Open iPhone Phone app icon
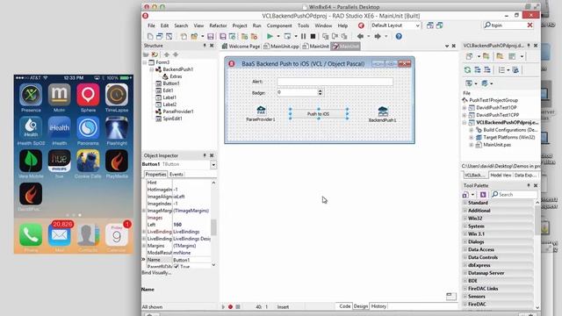 tap(31, 235)
